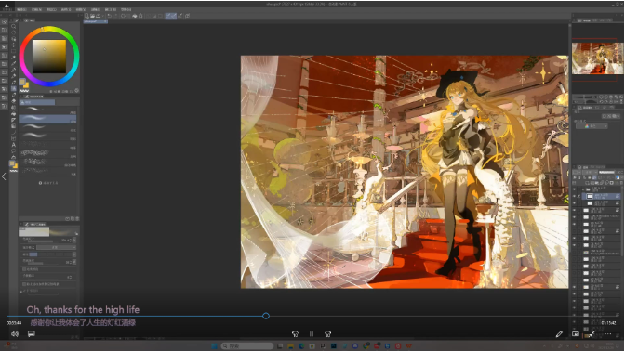Open File Explorer from the taskbar

290,346
